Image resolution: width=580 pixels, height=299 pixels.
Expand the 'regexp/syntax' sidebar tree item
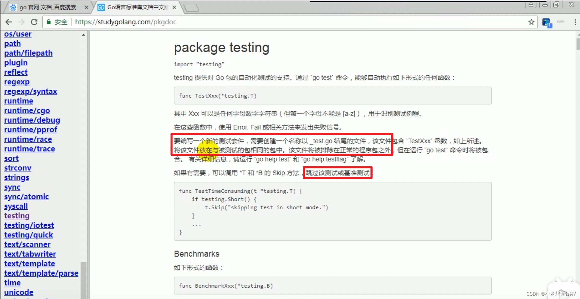(x=31, y=91)
